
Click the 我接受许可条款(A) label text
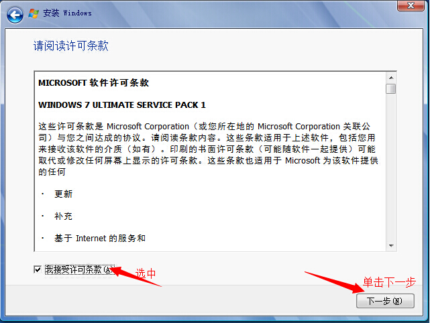click(80, 270)
